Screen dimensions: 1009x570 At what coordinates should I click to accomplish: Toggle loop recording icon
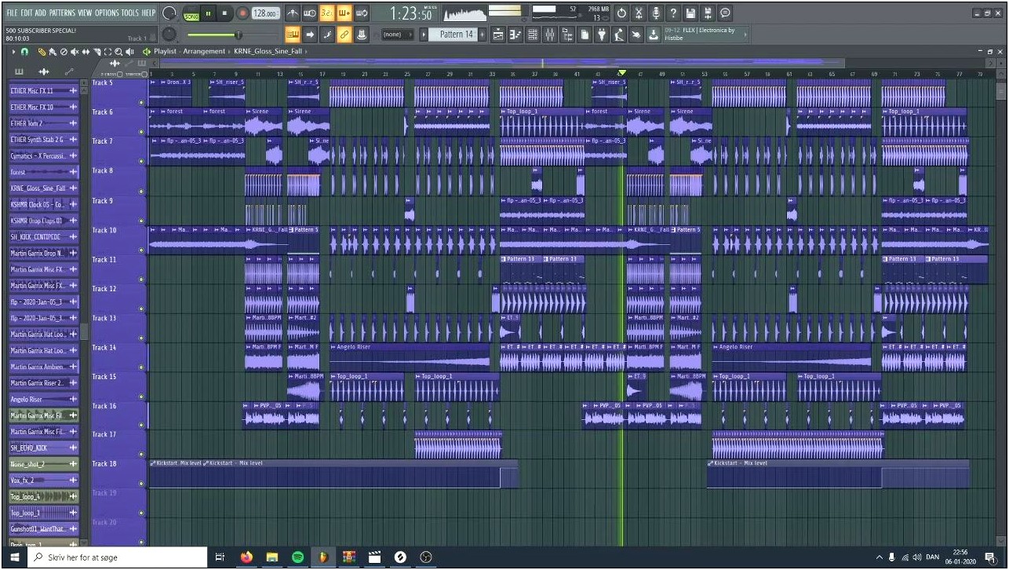(362, 13)
